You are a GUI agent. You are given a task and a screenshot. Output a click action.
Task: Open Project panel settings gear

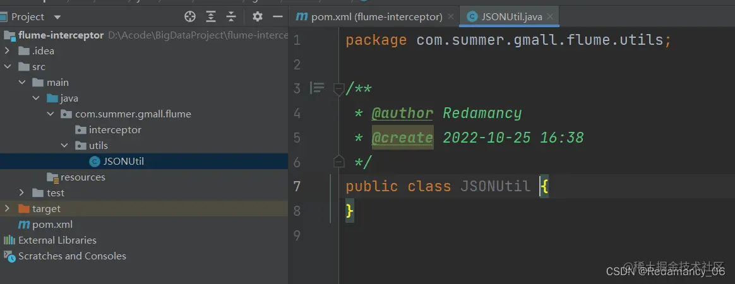pos(258,17)
